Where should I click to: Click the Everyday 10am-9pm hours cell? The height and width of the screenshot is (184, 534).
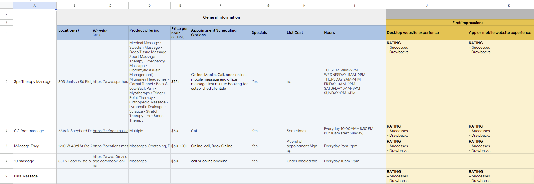click(354, 161)
